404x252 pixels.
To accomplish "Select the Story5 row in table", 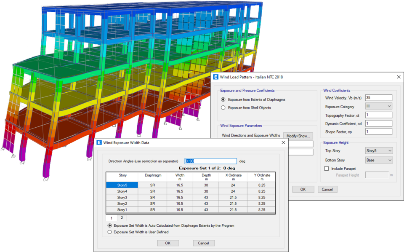I will click(122, 185).
